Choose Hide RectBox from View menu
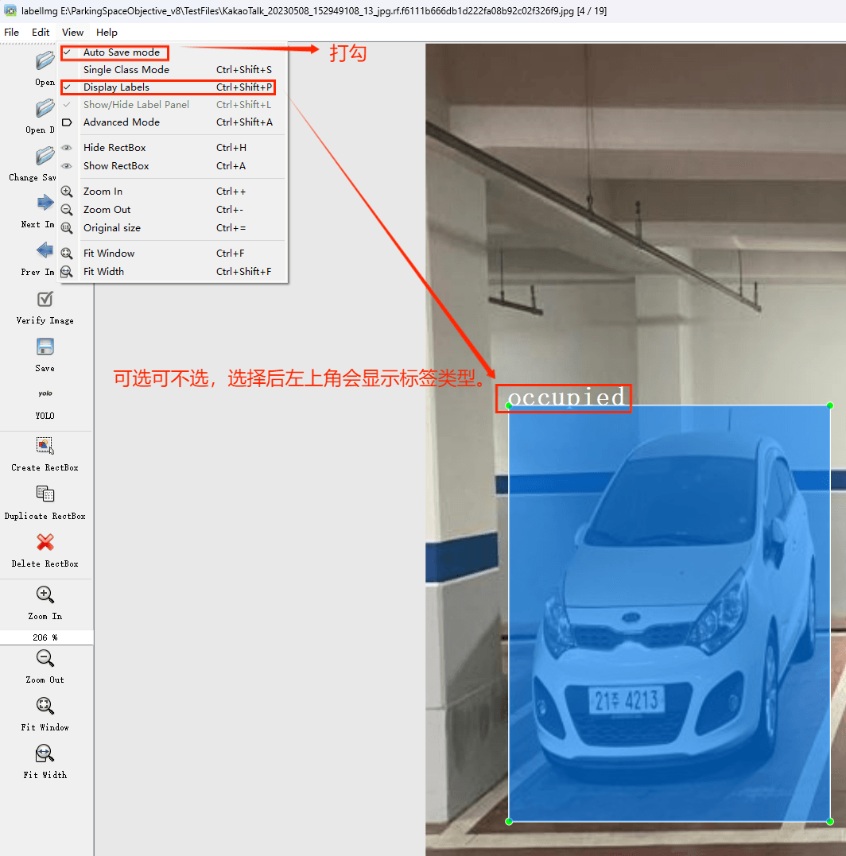 (x=114, y=148)
